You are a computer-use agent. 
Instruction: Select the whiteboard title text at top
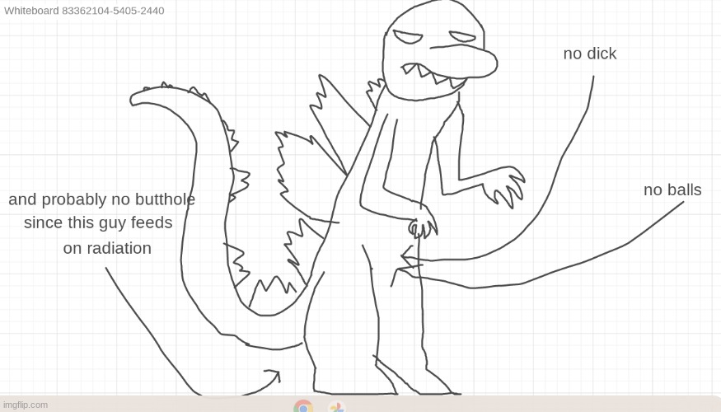84,11
